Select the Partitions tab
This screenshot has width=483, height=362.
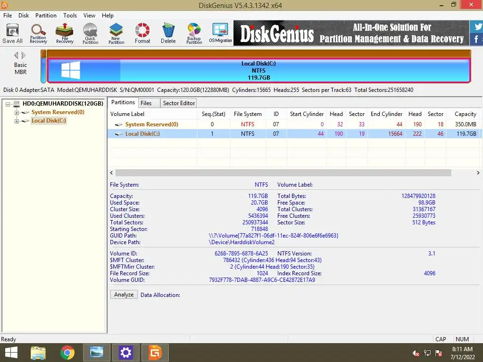123,102
